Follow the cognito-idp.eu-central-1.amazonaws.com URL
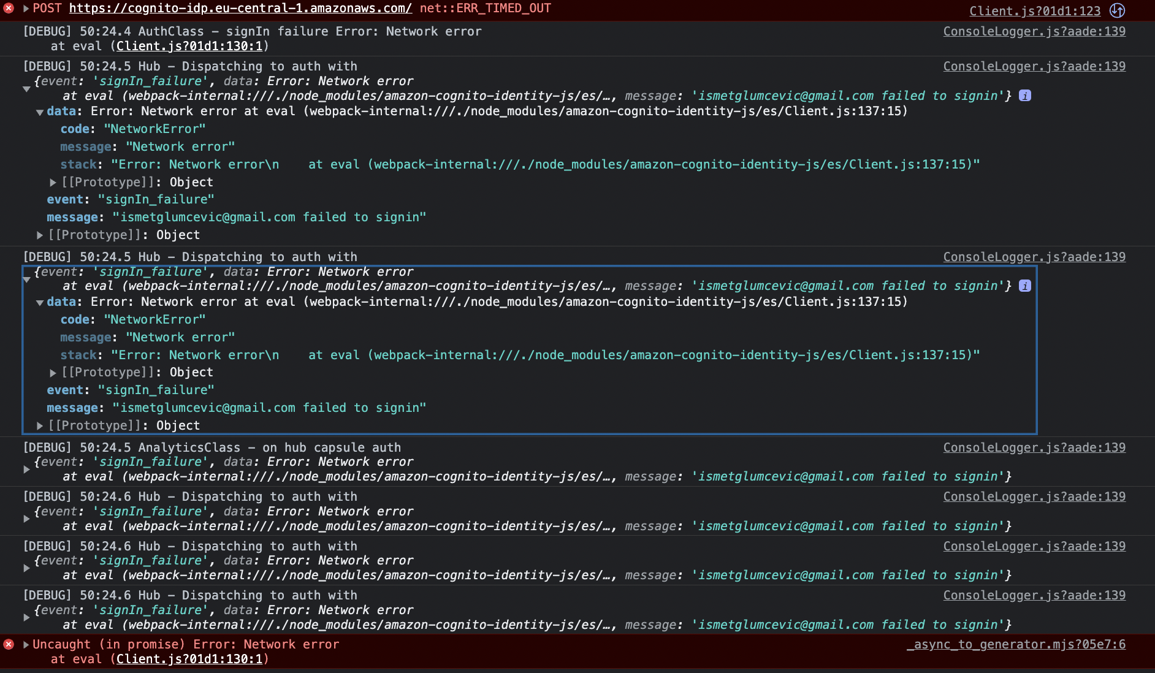Viewport: 1155px width, 673px height. (240, 9)
